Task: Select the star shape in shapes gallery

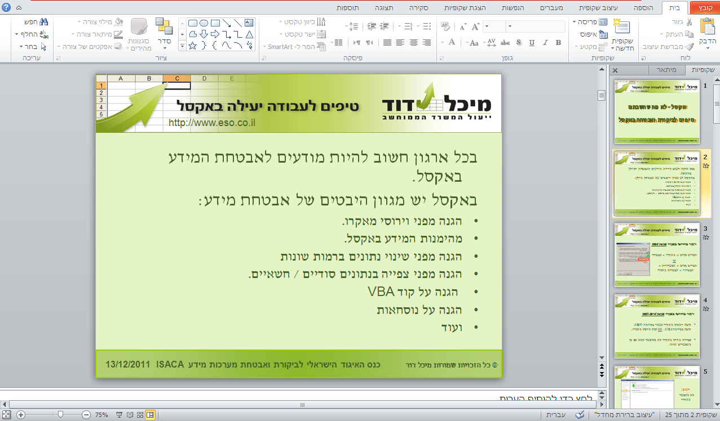Action: click(x=192, y=46)
